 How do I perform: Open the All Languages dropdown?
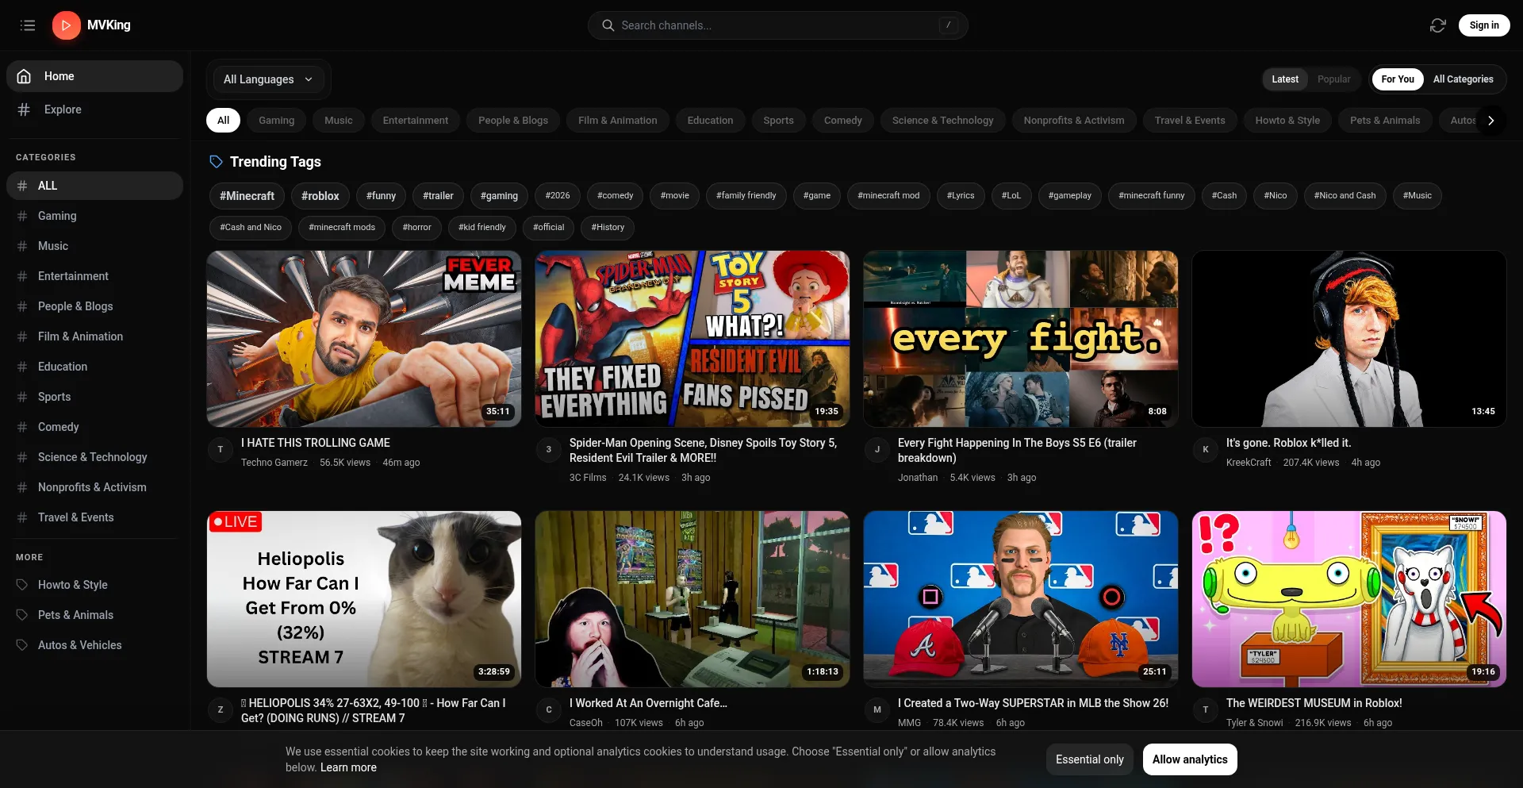268,79
